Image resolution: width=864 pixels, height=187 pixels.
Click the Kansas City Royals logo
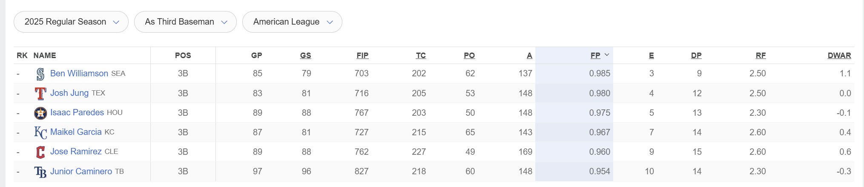(40, 132)
